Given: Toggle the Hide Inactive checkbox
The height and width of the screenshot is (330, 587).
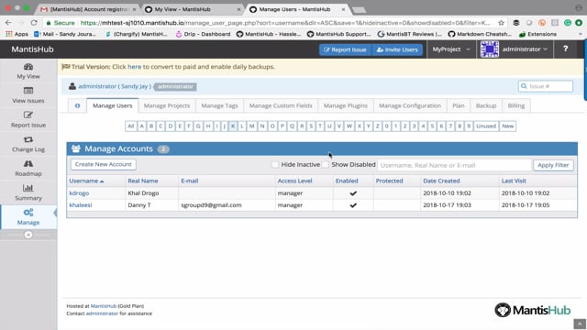Looking at the screenshot, I should 275,165.
